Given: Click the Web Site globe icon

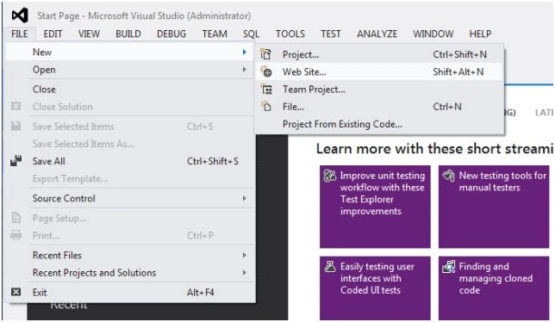Looking at the screenshot, I should click(266, 71).
